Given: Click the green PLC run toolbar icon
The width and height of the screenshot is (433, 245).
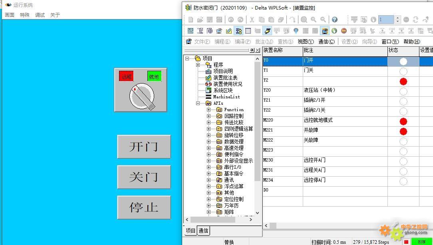Looking at the screenshot, I should pyautogui.click(x=334, y=31).
